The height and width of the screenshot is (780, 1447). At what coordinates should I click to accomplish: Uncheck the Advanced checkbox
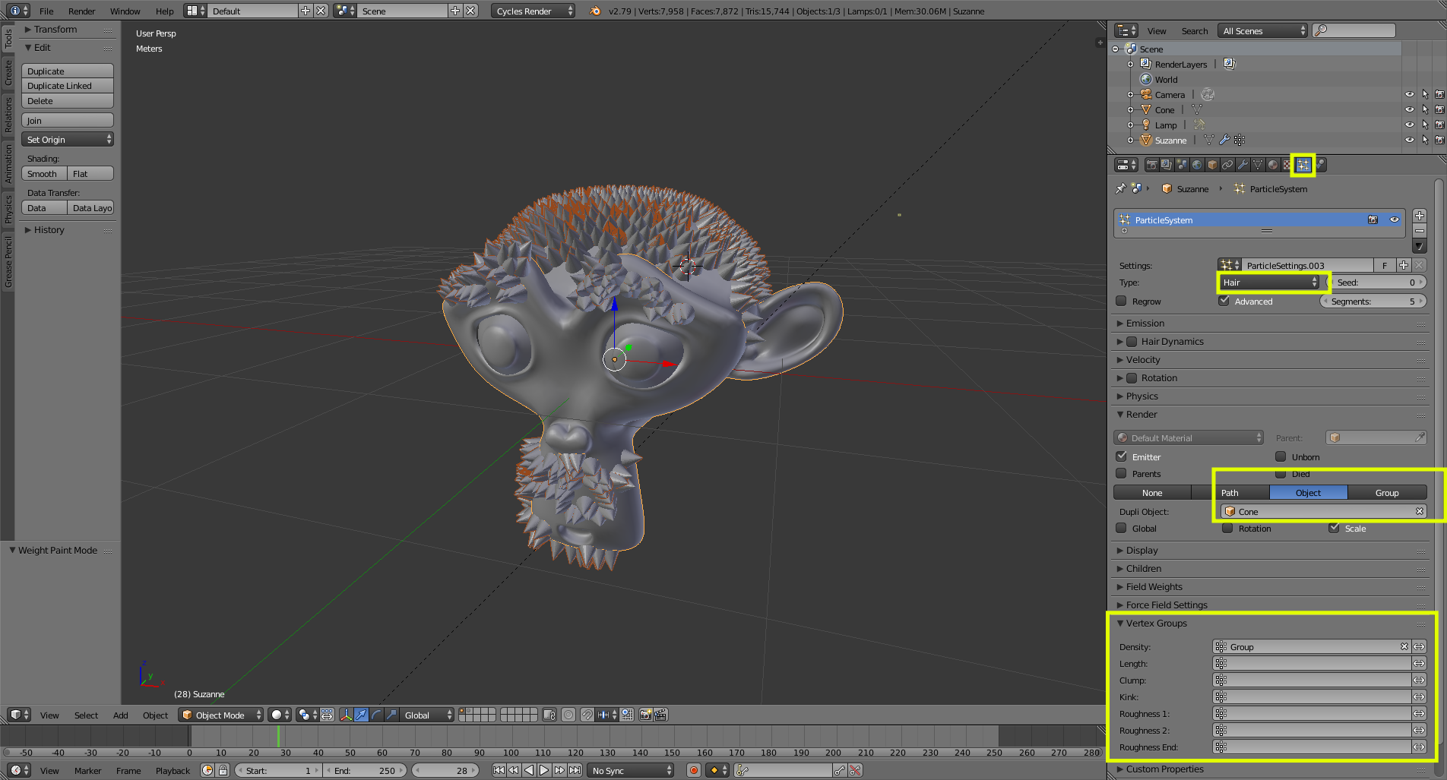1224,301
